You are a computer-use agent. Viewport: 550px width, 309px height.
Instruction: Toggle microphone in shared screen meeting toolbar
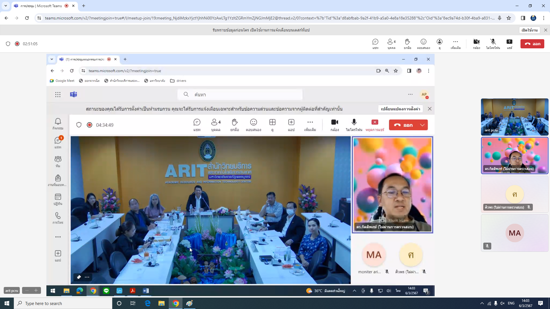coord(354,125)
